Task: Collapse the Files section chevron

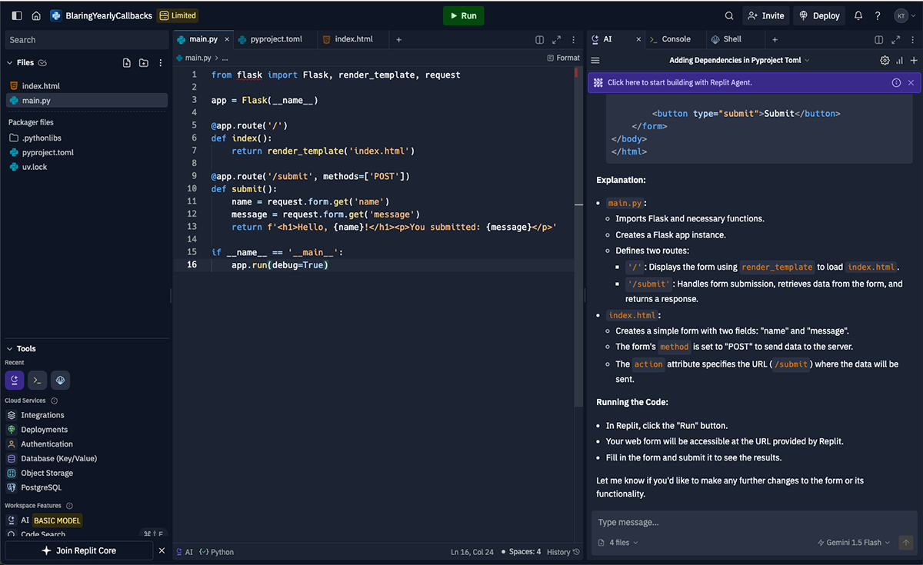Action: [10, 63]
